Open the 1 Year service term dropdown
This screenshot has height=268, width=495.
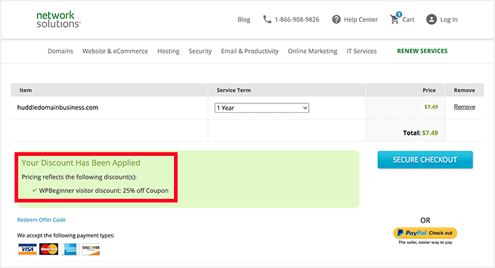pos(262,108)
